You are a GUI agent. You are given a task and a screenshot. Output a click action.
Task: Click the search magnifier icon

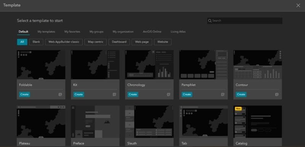point(210,21)
